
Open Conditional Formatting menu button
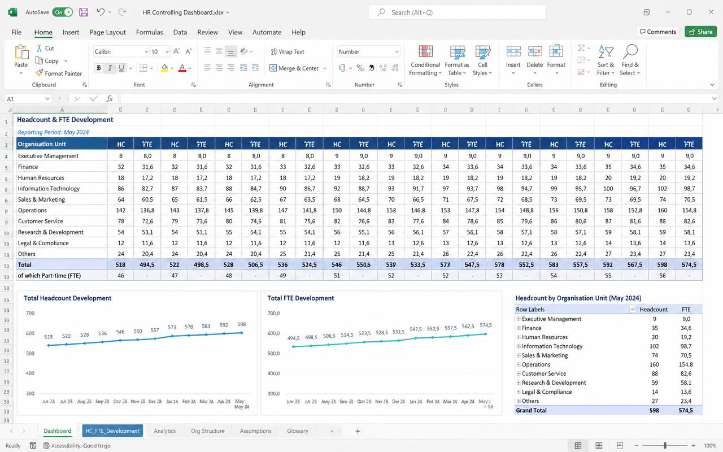(425, 60)
